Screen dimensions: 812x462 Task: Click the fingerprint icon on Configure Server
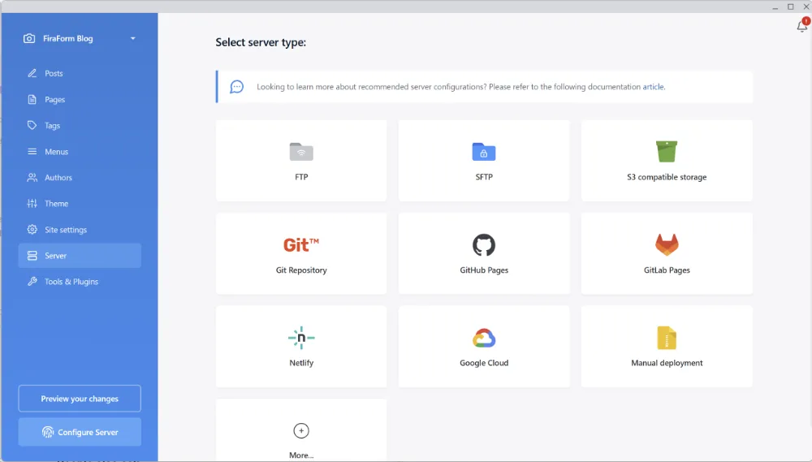point(48,432)
